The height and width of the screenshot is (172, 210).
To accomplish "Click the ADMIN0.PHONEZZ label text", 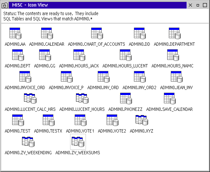I will pos(125,109).
